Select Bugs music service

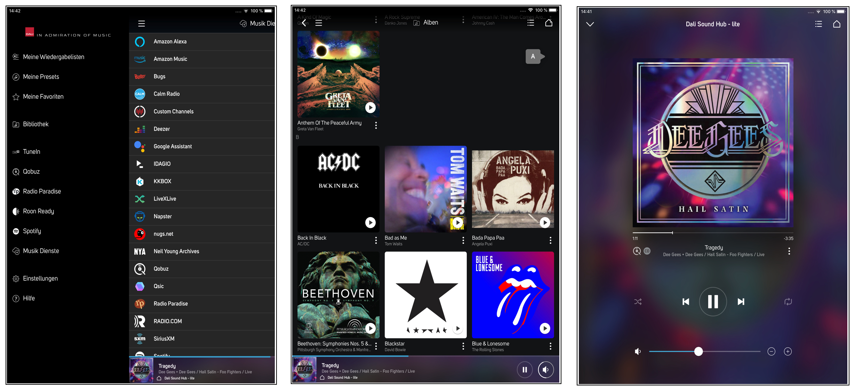tap(202, 77)
